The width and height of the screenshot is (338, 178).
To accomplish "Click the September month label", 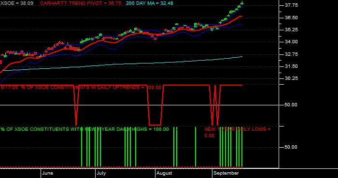I will pyautogui.click(x=226, y=173).
